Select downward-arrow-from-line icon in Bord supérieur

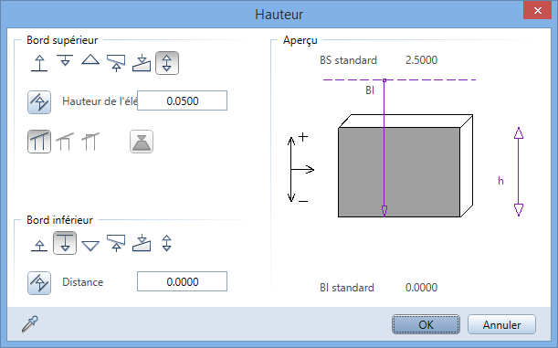pyautogui.click(x=65, y=61)
